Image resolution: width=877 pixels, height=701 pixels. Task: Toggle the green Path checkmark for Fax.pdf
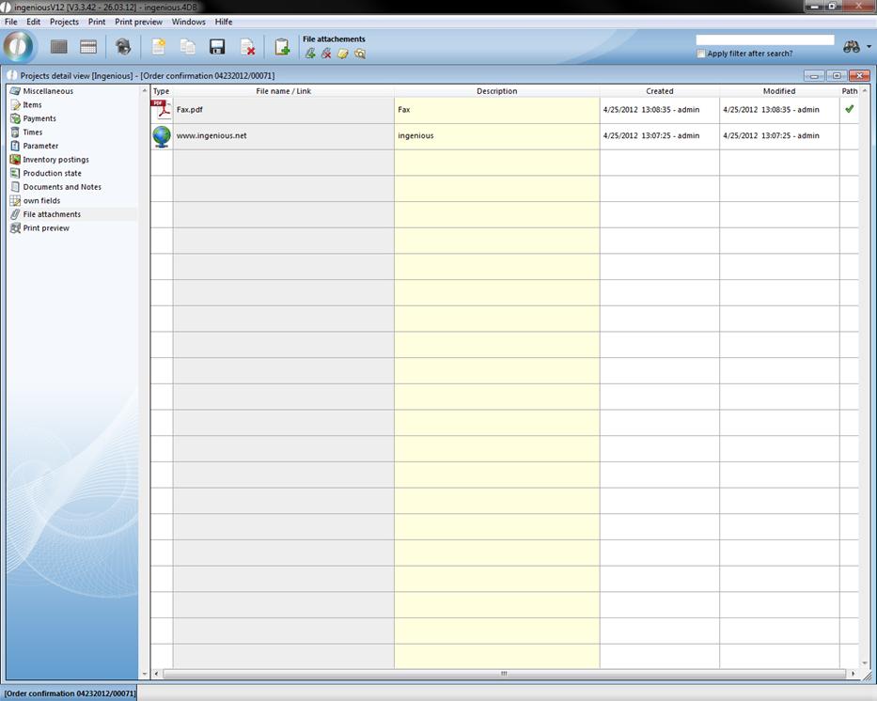pos(850,109)
